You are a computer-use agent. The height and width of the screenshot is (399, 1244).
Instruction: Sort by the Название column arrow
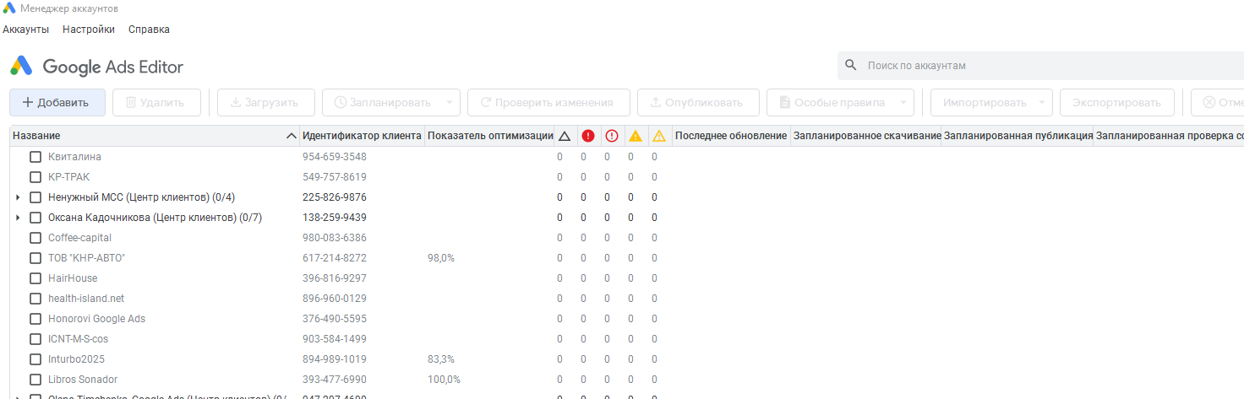click(292, 136)
